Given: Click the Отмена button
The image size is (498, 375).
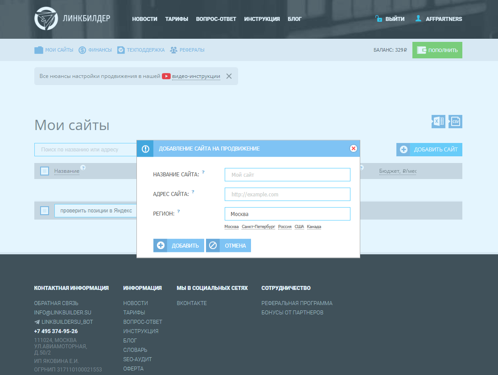Looking at the screenshot, I should (228, 245).
